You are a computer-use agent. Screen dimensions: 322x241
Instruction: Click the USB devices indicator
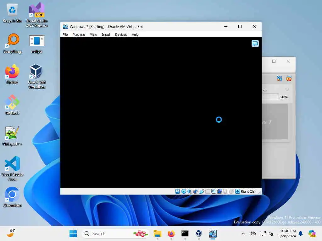pyautogui.click(x=202, y=191)
